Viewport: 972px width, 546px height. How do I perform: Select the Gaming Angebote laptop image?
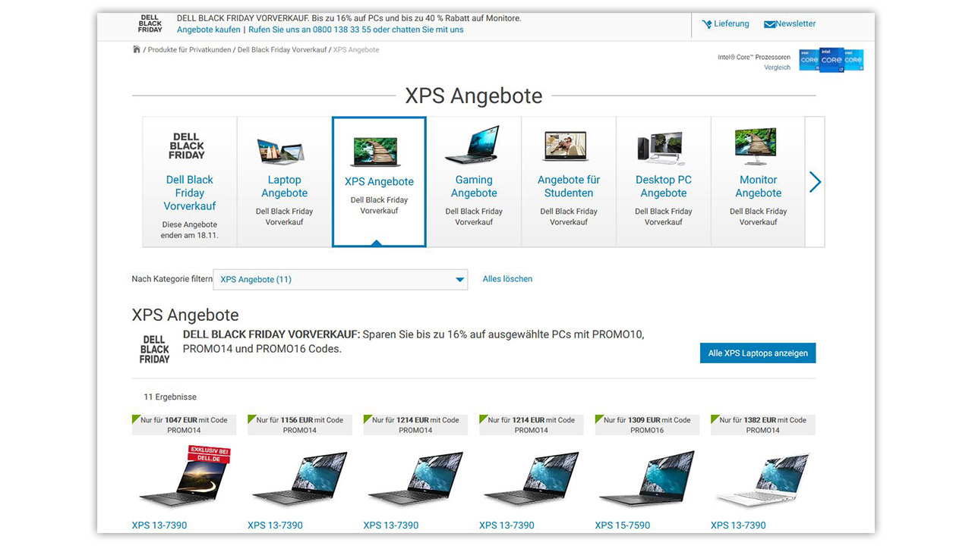(473, 145)
